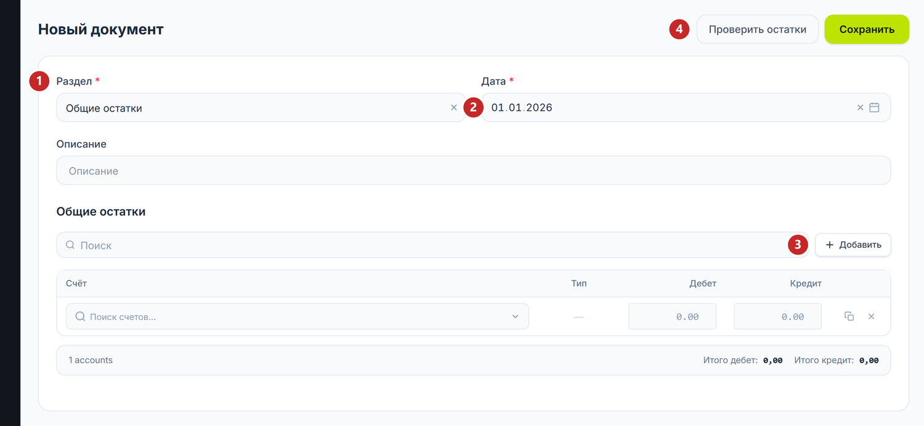Delete the account row
Image resolution: width=924 pixels, height=426 pixels.
(871, 316)
